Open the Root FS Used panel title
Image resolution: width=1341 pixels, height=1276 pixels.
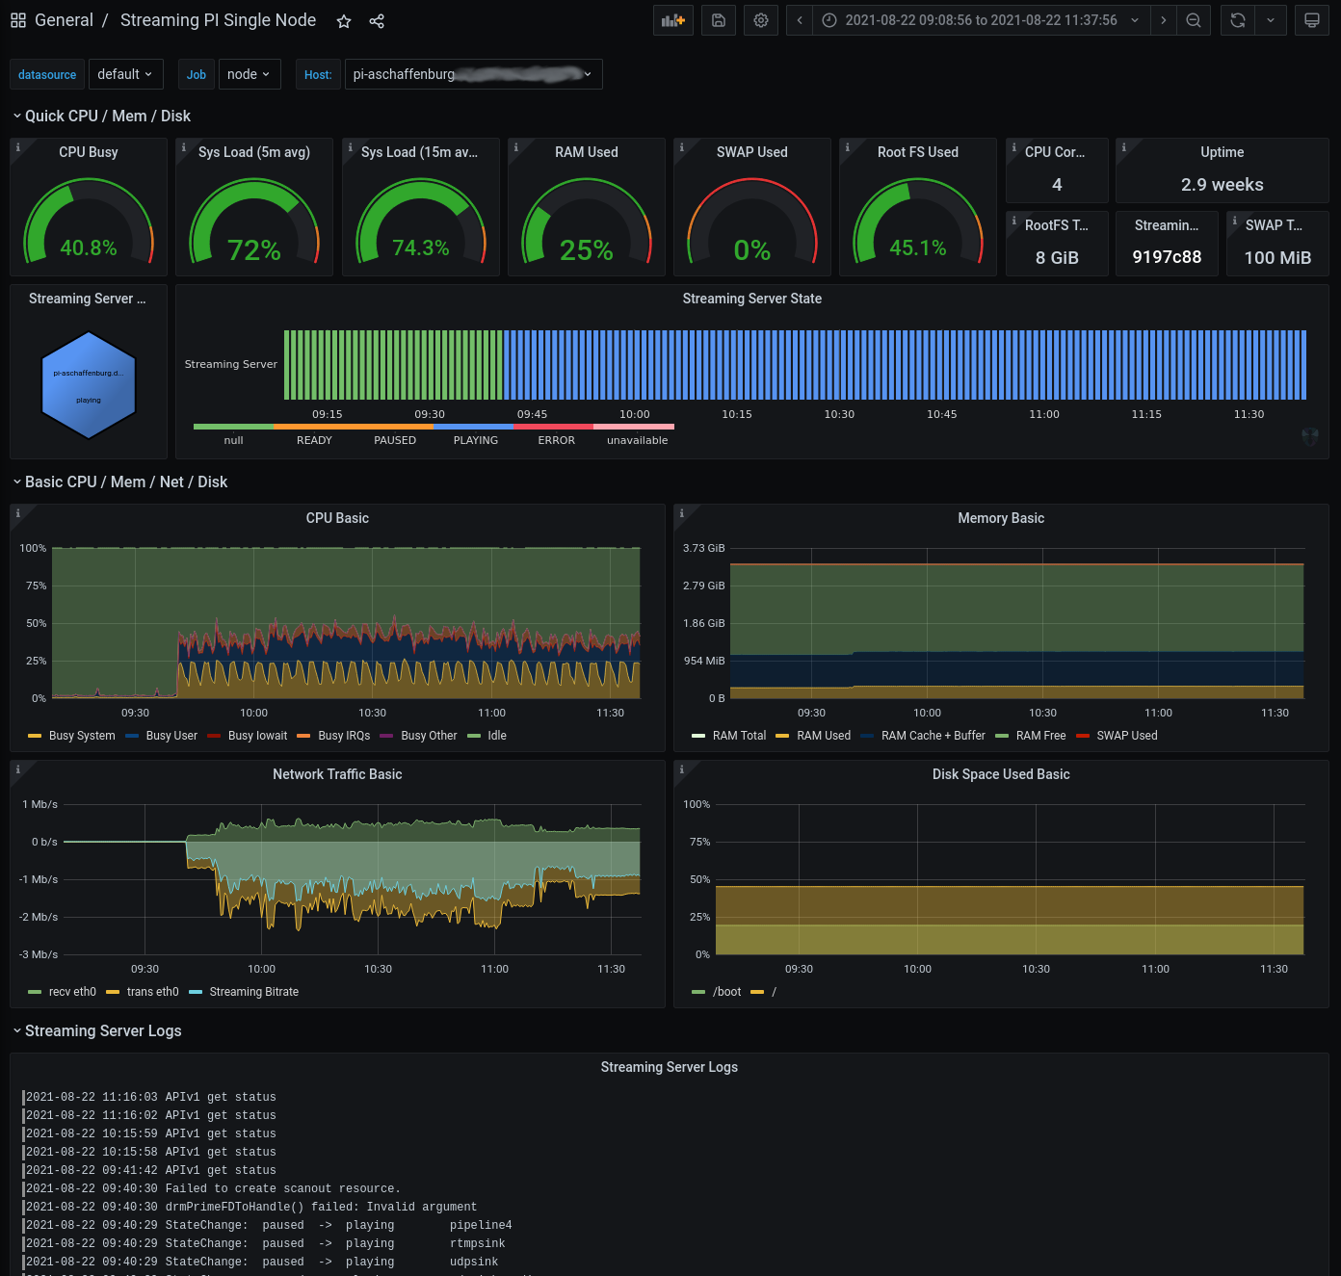[918, 152]
